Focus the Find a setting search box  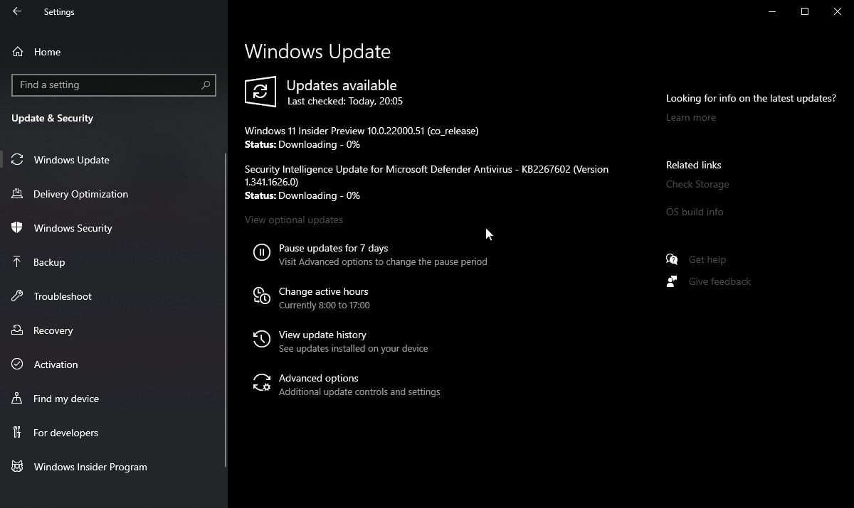(x=114, y=85)
